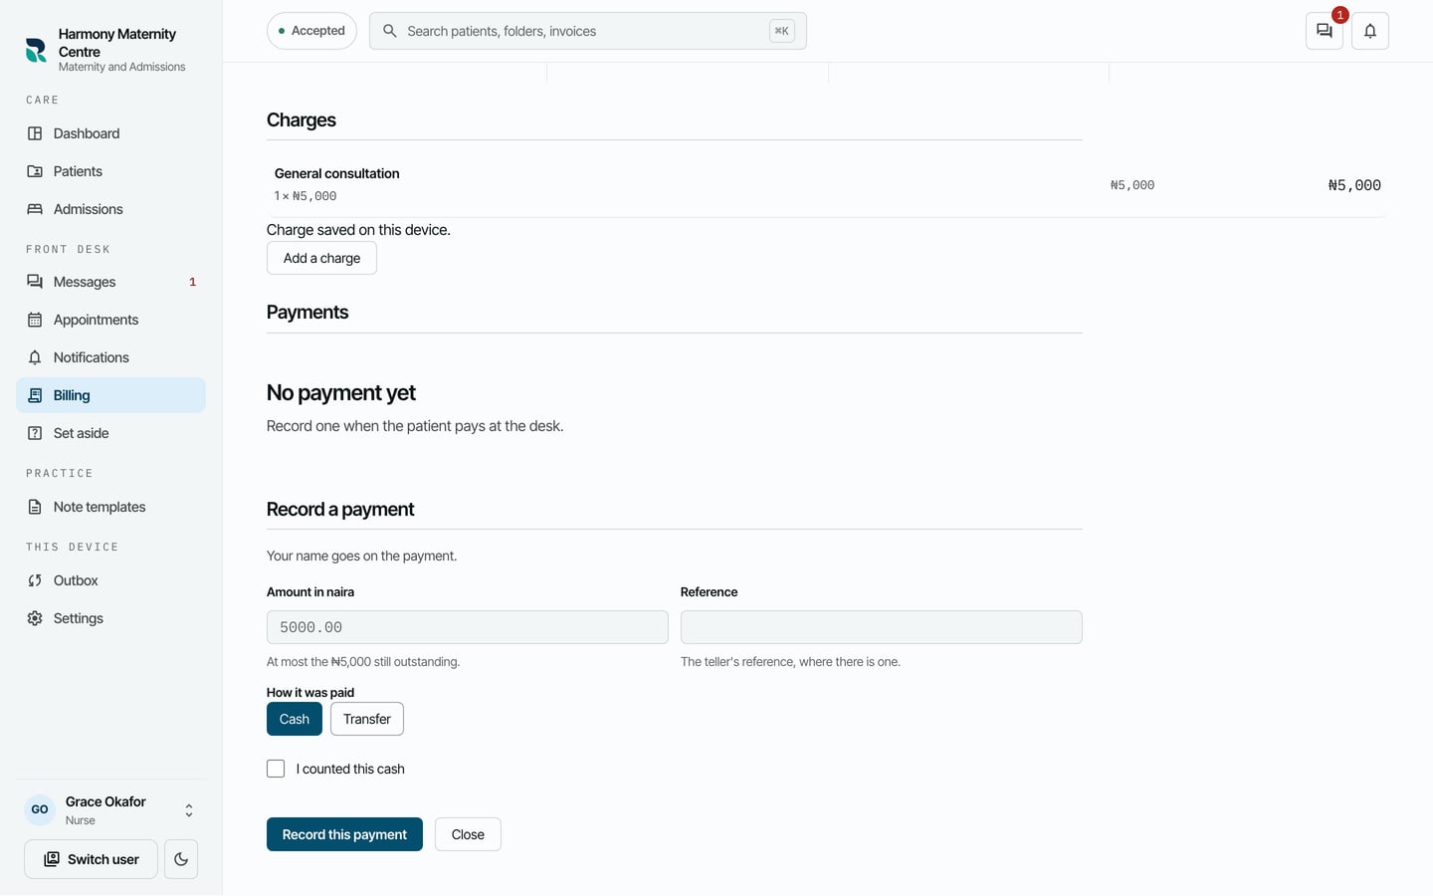
Task: Open Settings from the sidebar
Action: pyautogui.click(x=110, y=618)
